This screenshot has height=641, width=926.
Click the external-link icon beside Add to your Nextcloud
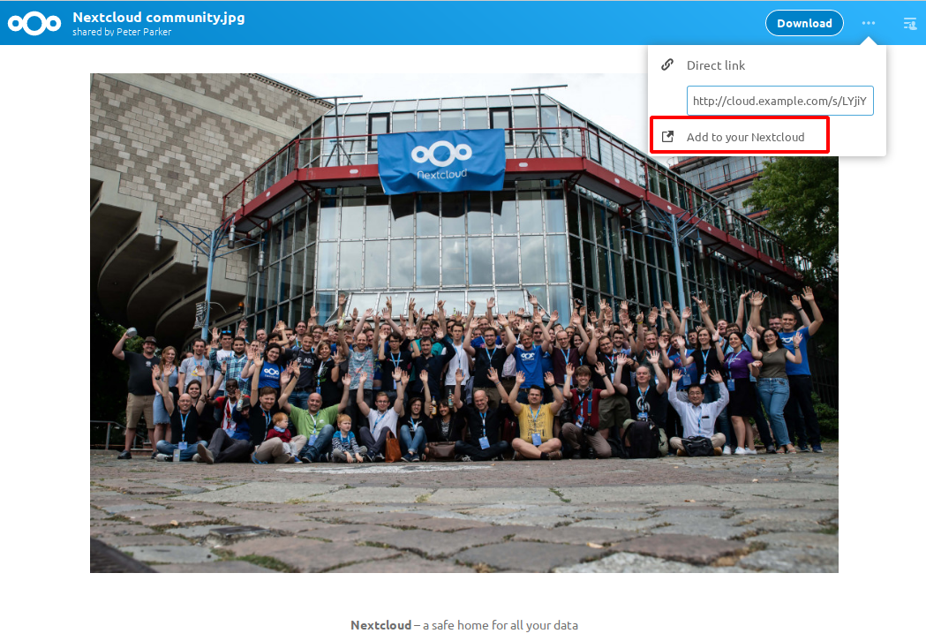[667, 137]
